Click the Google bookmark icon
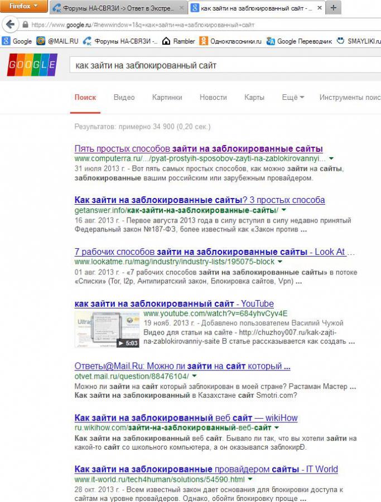Viewport: 381px width, 502px height. point(6,41)
